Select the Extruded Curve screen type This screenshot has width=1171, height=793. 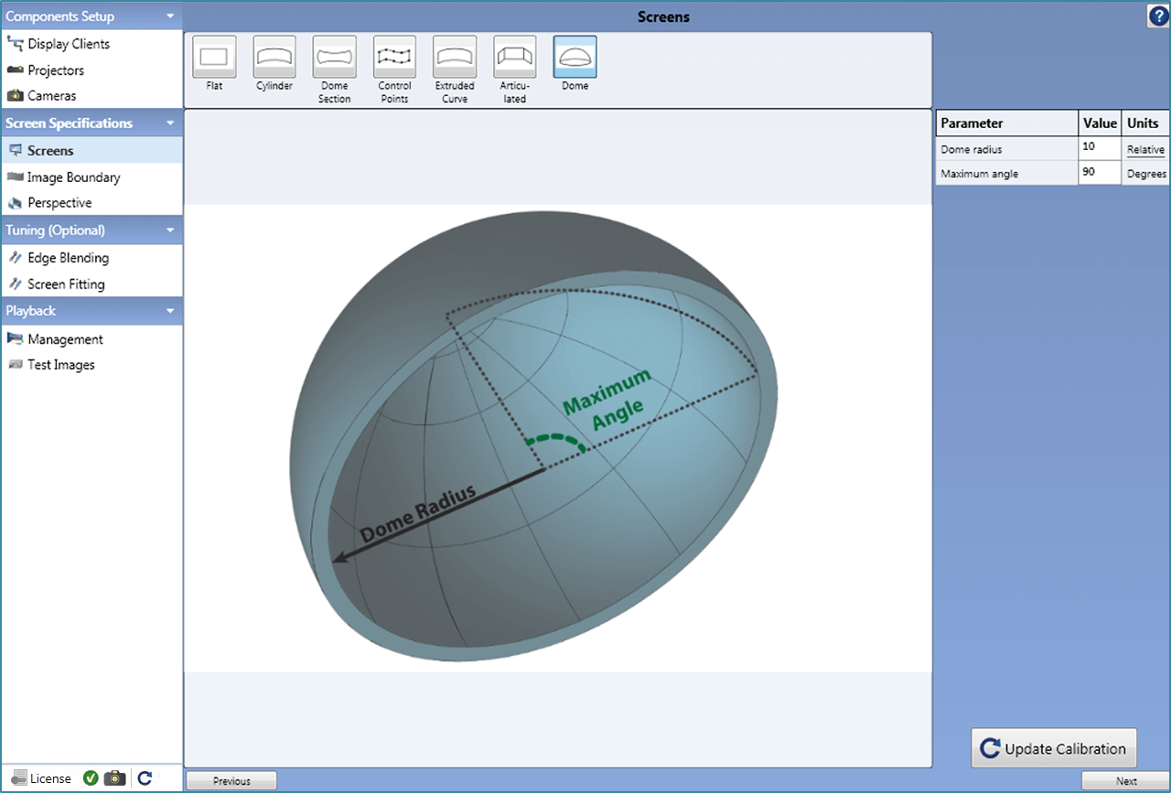pos(455,57)
